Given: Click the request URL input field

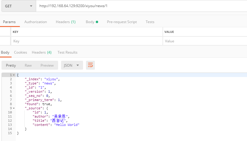Looking at the screenshot, I should pyautogui.click(x=141, y=6).
